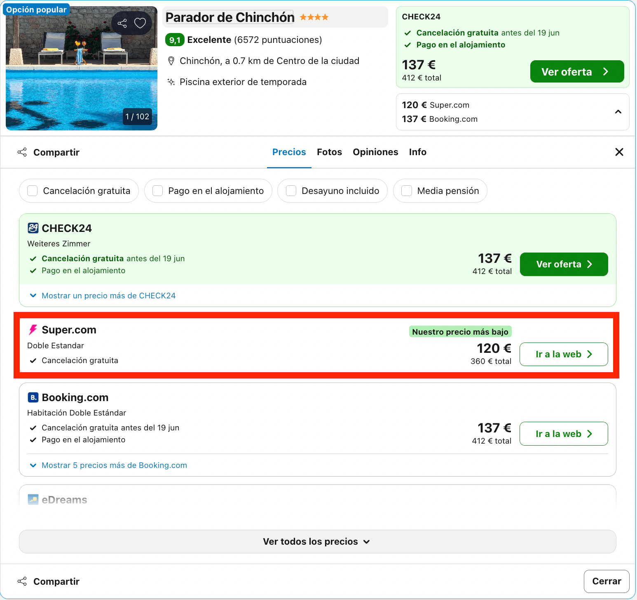Click the eDreams provider name
Viewport: 637px width, 600px height.
(x=64, y=500)
